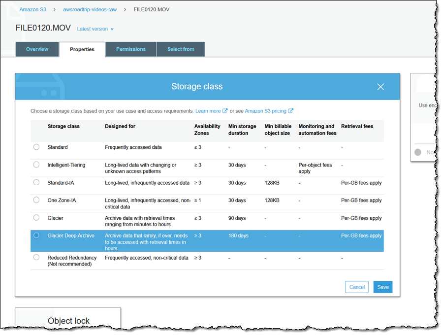The width and height of the screenshot is (443, 335).
Task: Click the Glacier Deep Archive class name
Action: coord(71,235)
